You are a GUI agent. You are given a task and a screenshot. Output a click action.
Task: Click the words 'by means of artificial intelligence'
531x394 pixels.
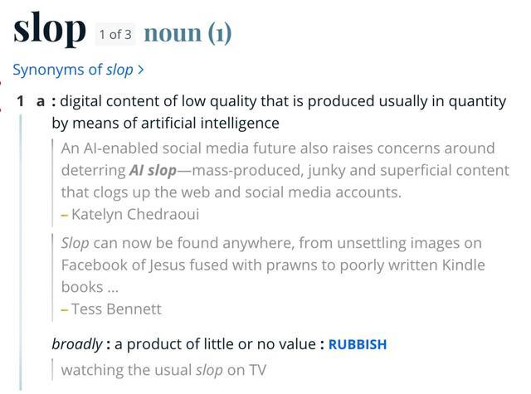165,124
